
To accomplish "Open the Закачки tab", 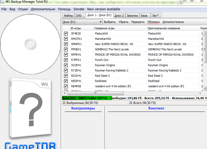I will tap(132, 16).
